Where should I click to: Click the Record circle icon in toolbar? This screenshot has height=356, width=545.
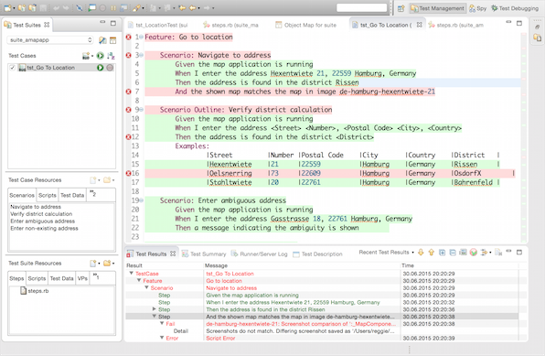[103, 7]
